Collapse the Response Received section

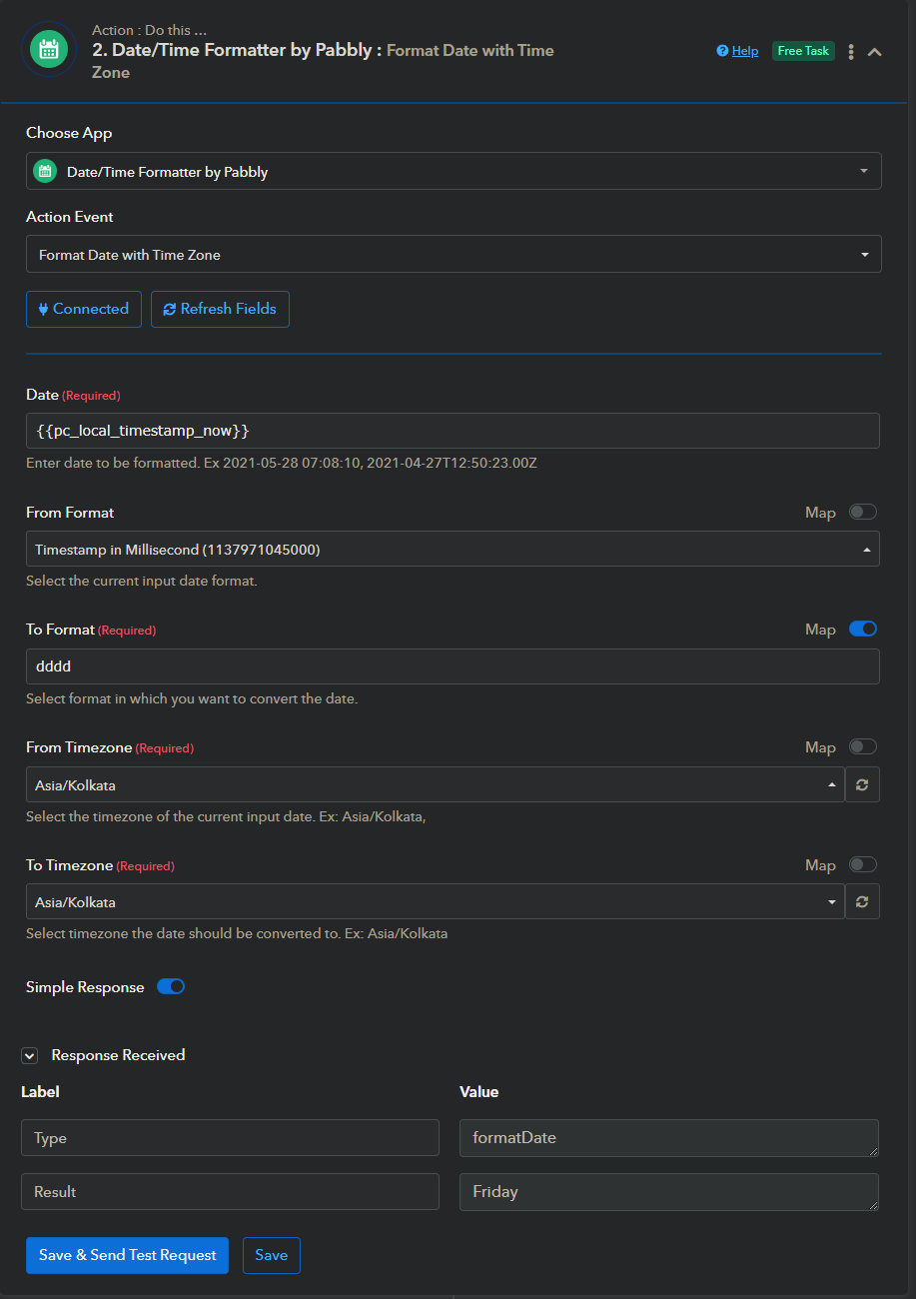pyautogui.click(x=30, y=1055)
